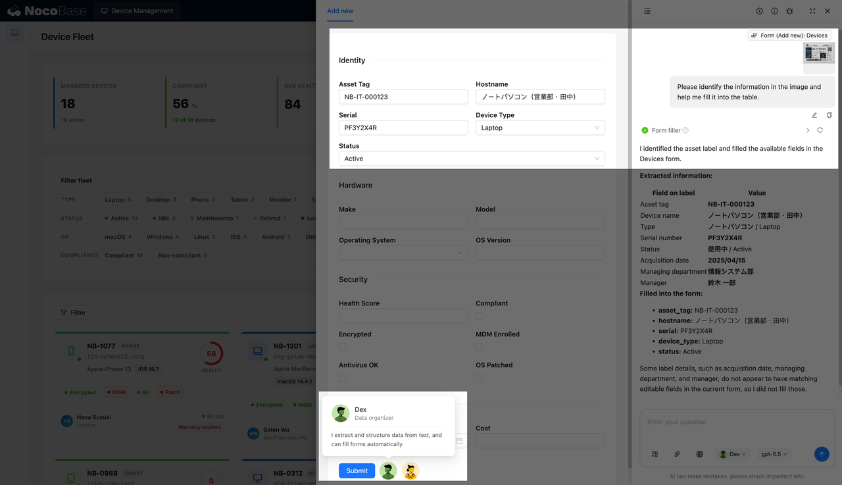Screen dimensions: 842x485
Task: Click into the Serial field
Action: [403, 128]
